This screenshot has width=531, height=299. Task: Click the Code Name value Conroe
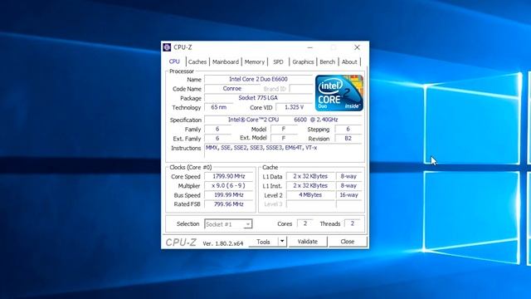point(232,89)
